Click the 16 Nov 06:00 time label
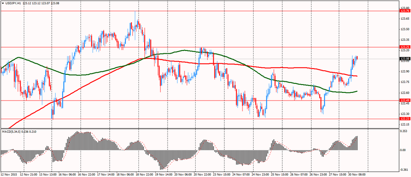The width and height of the screenshot is (411, 177). (67, 174)
